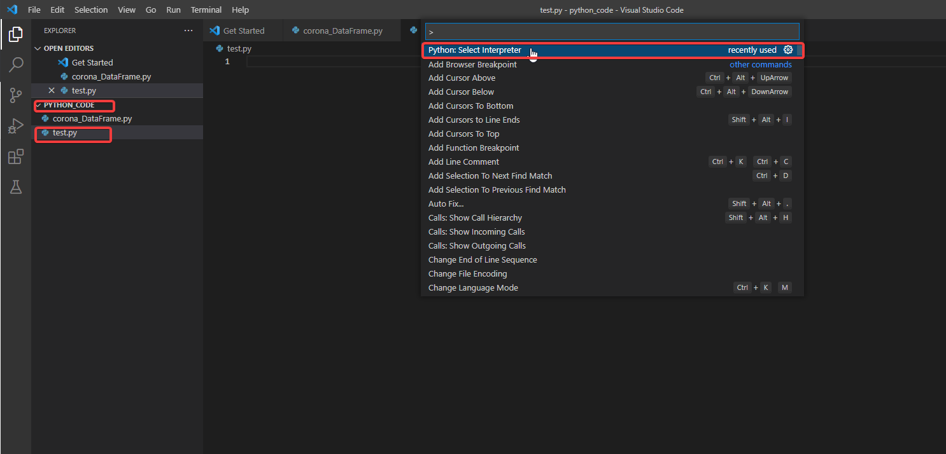946x454 pixels.
Task: Collapse the Open Editors section
Action: coord(38,48)
